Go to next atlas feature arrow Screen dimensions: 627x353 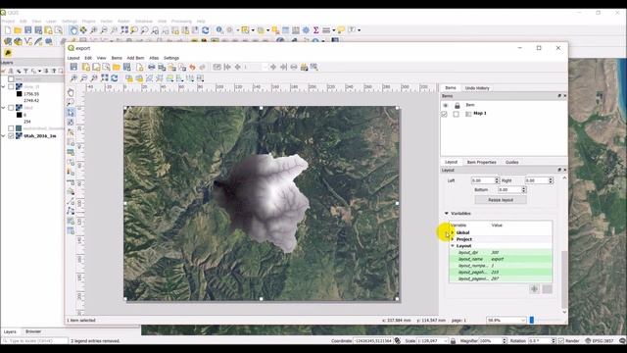(273, 68)
